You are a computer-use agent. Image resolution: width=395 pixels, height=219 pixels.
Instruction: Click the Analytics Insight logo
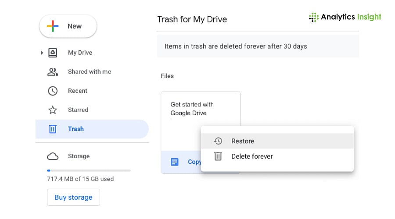pos(345,17)
